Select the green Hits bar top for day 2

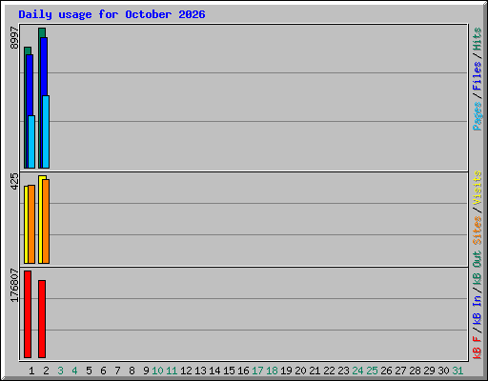(42, 32)
